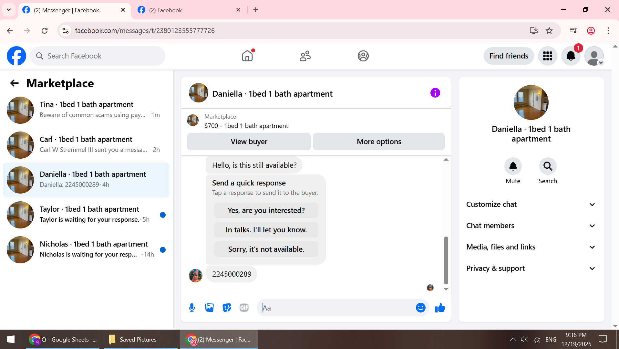Open the Home feed icon
Image resolution: width=619 pixels, height=349 pixels.
pyautogui.click(x=247, y=56)
